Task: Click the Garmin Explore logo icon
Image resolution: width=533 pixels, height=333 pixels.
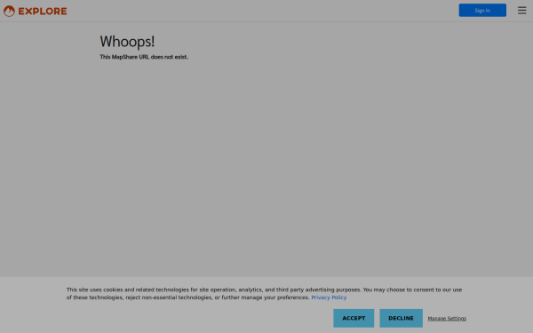Action: pyautogui.click(x=9, y=11)
